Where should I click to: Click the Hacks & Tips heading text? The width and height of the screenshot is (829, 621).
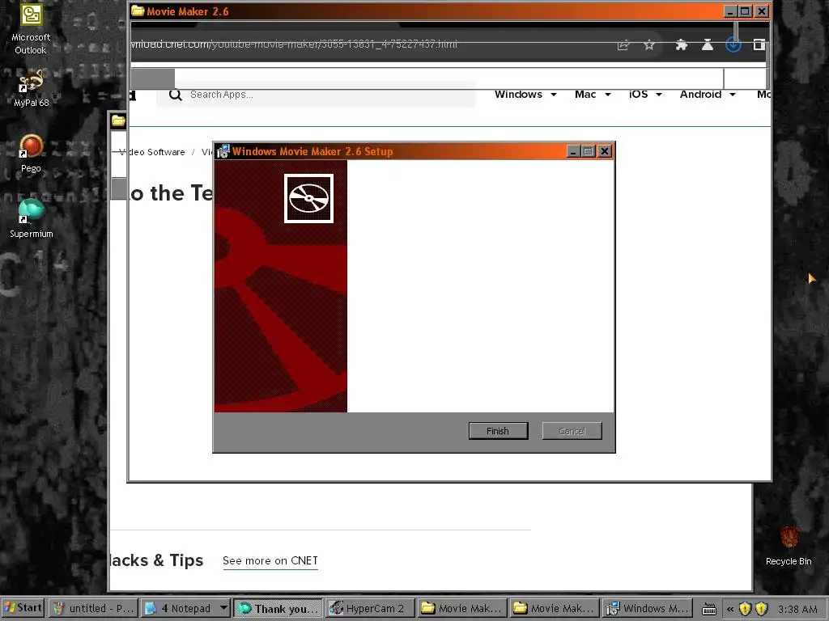156,560
